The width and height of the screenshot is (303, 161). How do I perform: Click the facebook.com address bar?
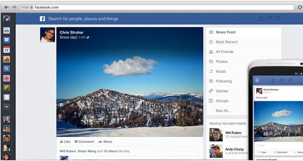pyautogui.click(x=157, y=7)
